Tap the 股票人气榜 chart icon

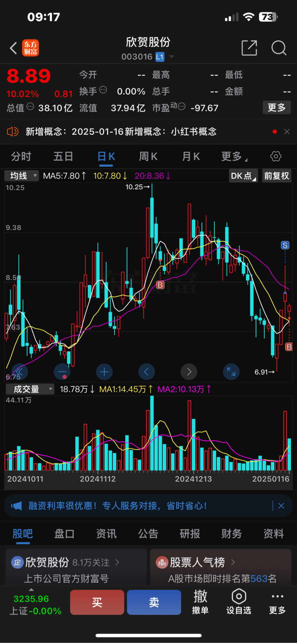coord(161,562)
